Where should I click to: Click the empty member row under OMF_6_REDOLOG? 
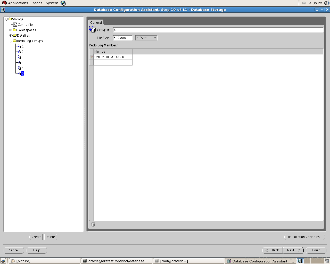[113, 63]
